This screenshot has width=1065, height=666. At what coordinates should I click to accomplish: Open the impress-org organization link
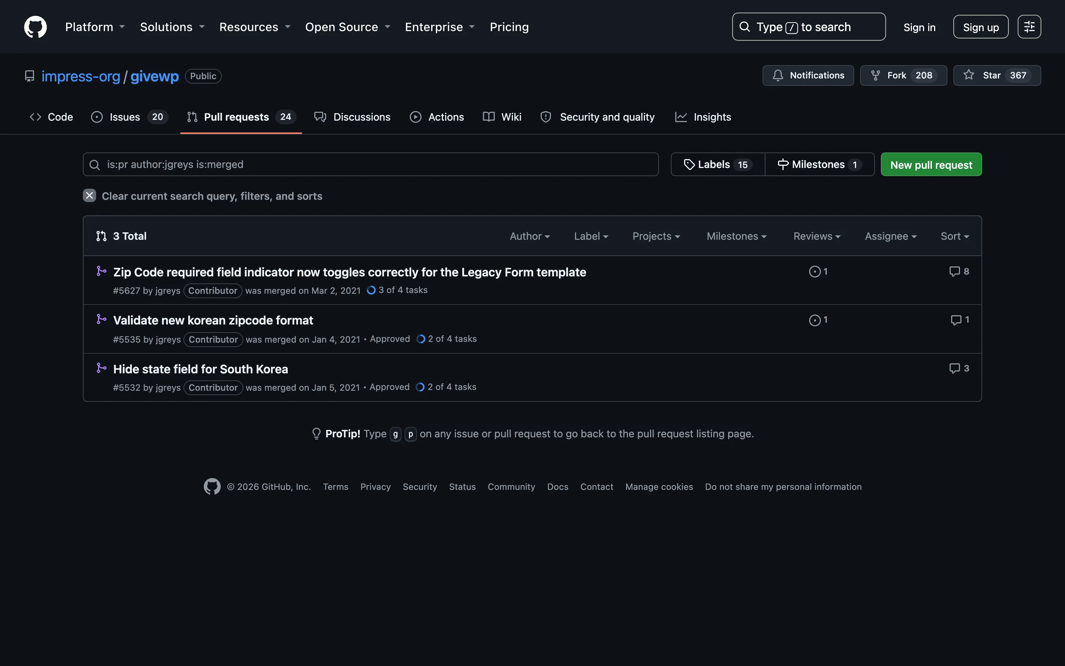click(x=81, y=76)
